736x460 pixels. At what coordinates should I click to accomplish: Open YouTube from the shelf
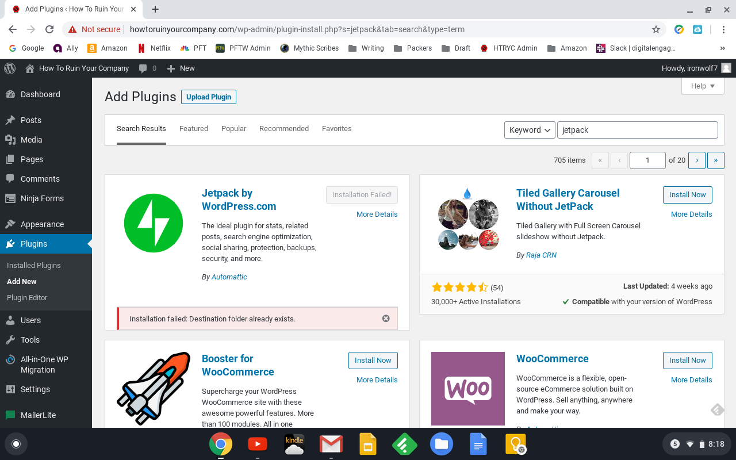click(257, 444)
